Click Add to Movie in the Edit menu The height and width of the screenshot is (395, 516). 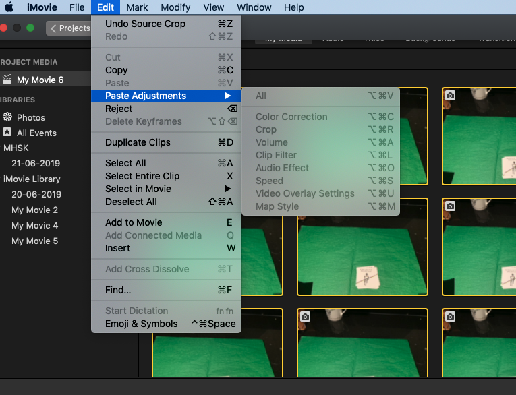pyautogui.click(x=134, y=222)
